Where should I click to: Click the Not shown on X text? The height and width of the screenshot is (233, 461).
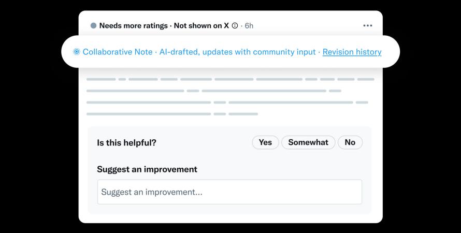pyautogui.click(x=201, y=25)
